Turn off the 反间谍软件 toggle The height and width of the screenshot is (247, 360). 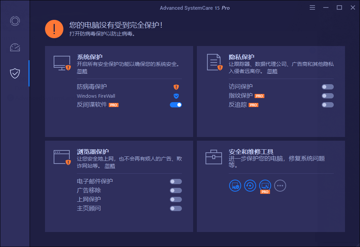click(x=176, y=105)
